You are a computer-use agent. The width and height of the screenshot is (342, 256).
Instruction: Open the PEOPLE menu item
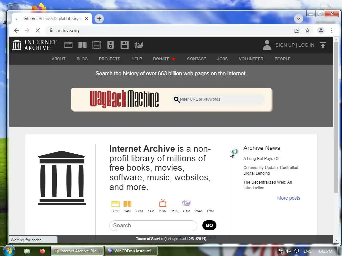(283, 59)
